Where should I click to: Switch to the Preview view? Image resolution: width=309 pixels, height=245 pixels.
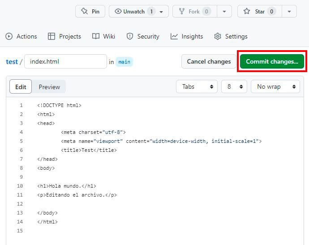(x=49, y=87)
